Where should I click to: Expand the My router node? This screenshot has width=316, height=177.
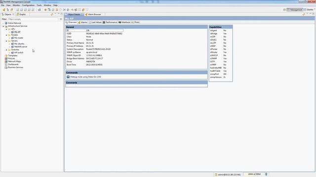(9, 38)
